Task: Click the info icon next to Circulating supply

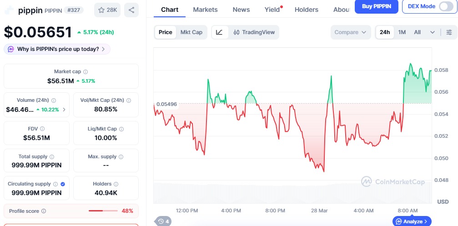Action: (x=55, y=184)
